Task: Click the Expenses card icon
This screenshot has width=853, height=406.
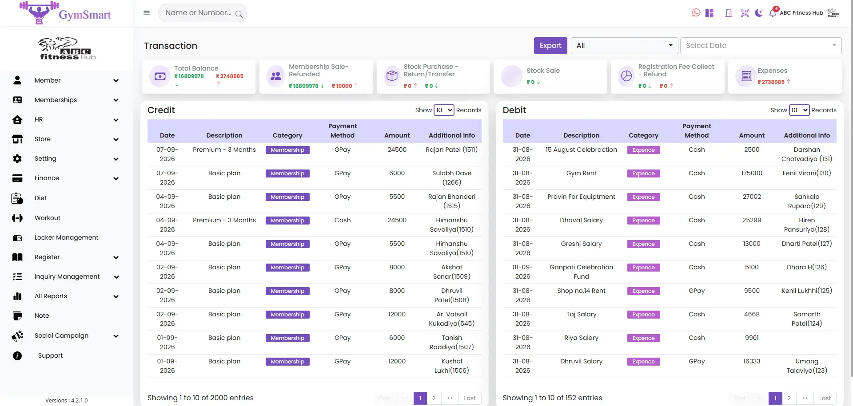Action: [746, 76]
